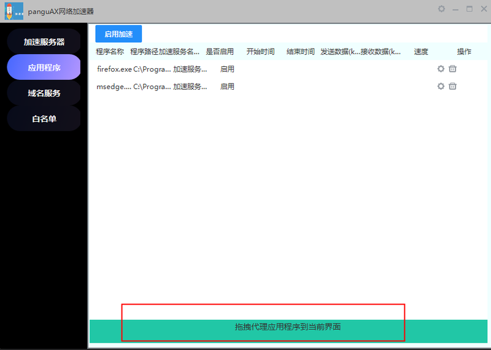This screenshot has height=350, width=491.
Task: Click the 接收数据(k... column header
Action: tap(381, 52)
